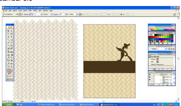This screenshot has height=106, width=181.
Task: Open Stroke color dropdown in control bar
Action: tap(32, 14)
